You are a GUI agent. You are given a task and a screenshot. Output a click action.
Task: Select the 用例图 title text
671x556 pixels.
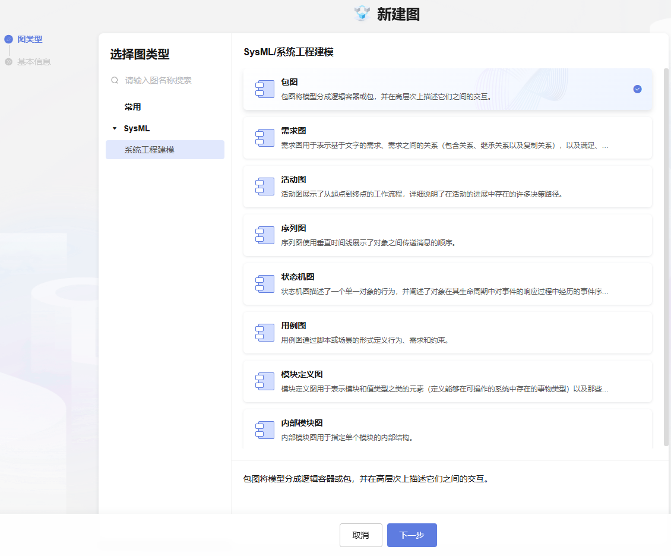[293, 326]
